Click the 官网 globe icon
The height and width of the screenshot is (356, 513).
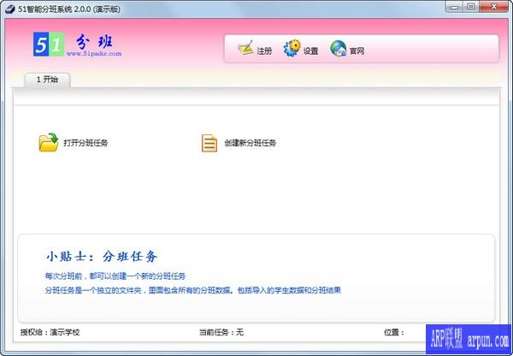click(x=339, y=48)
